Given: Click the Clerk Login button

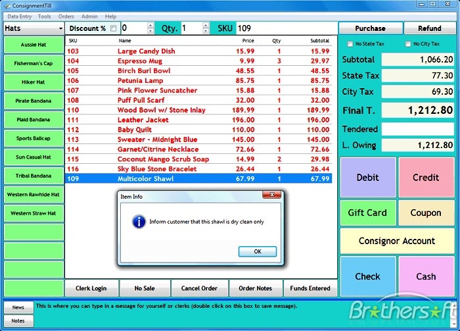Looking at the screenshot, I should click(91, 288).
